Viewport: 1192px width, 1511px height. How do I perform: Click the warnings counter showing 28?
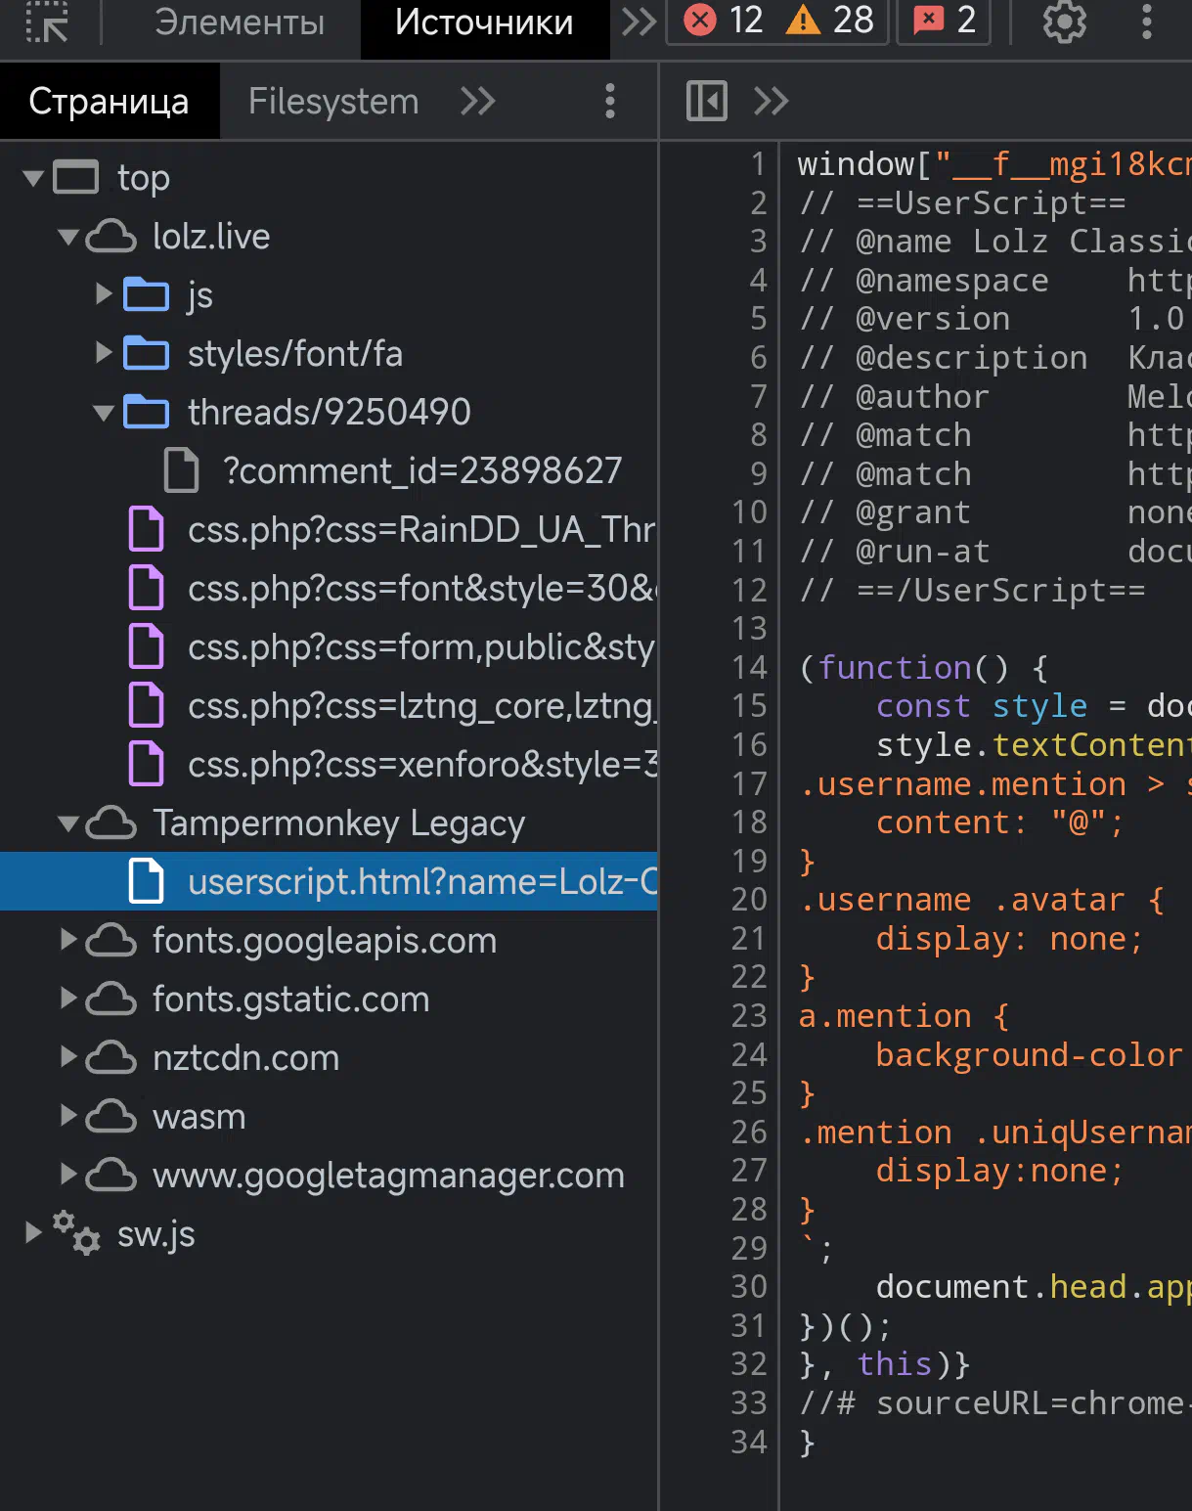[x=831, y=21]
